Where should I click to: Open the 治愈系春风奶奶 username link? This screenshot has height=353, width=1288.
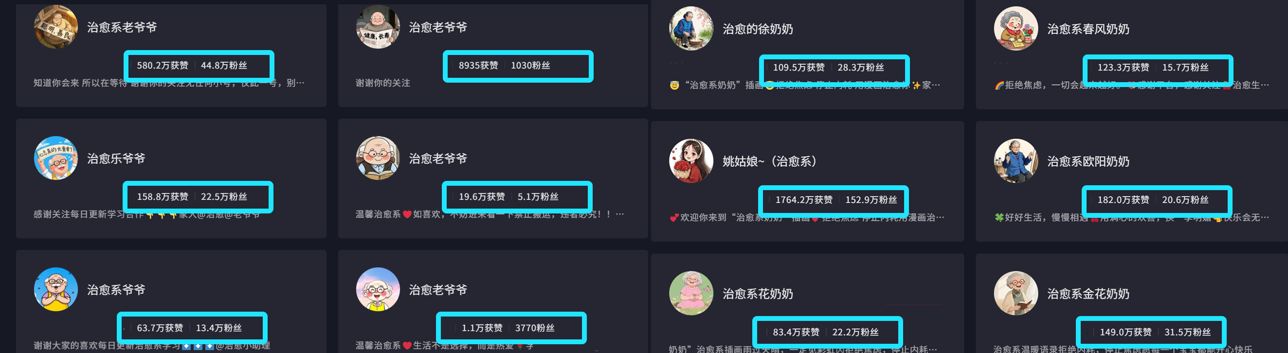pos(1088,29)
